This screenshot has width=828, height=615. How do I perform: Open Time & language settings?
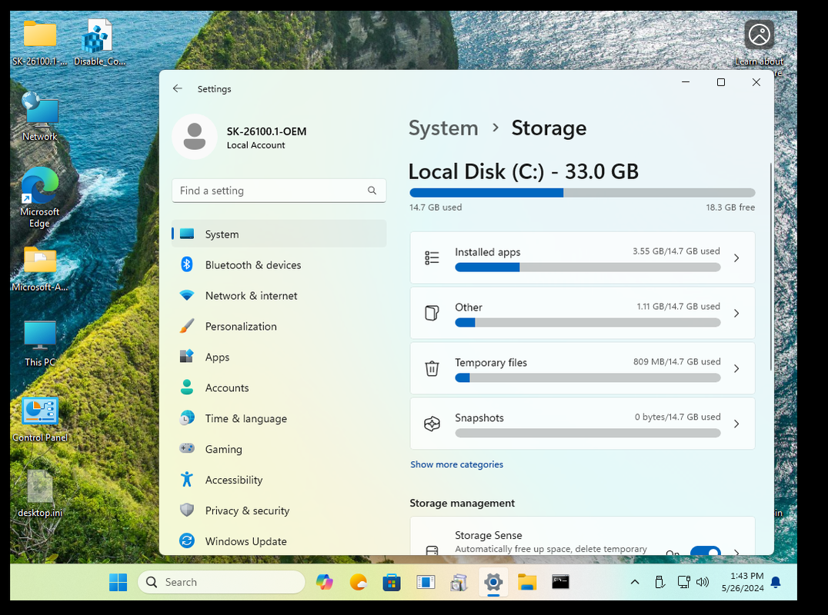coord(279,418)
